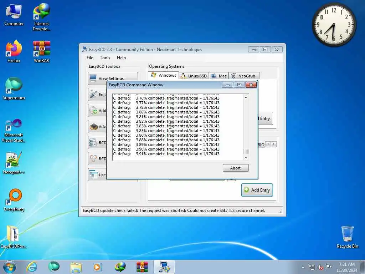
Task: Open Internet Download Manager desktop shortcut
Action: (x=41, y=17)
